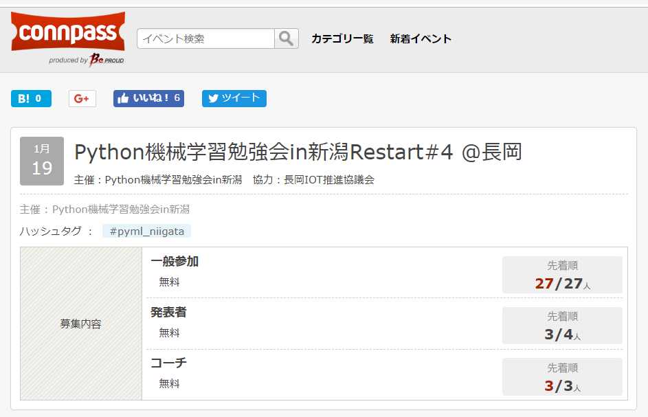Click the Hatena bookmark B! button
The width and height of the screenshot is (648, 417).
31,98
